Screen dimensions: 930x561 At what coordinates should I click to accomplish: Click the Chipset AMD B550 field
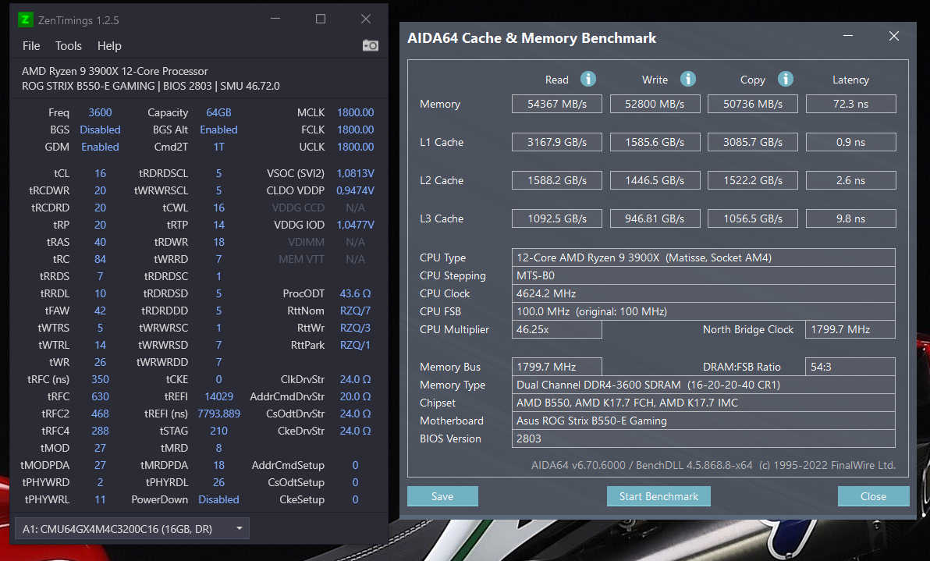tap(704, 403)
